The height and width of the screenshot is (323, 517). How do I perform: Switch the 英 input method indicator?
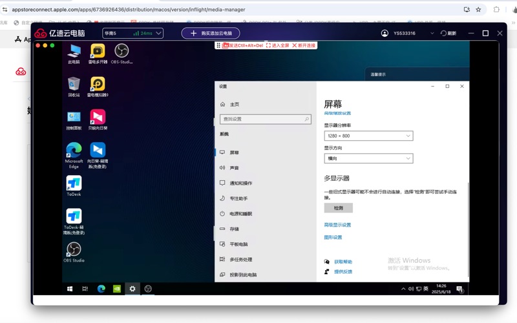click(426, 289)
